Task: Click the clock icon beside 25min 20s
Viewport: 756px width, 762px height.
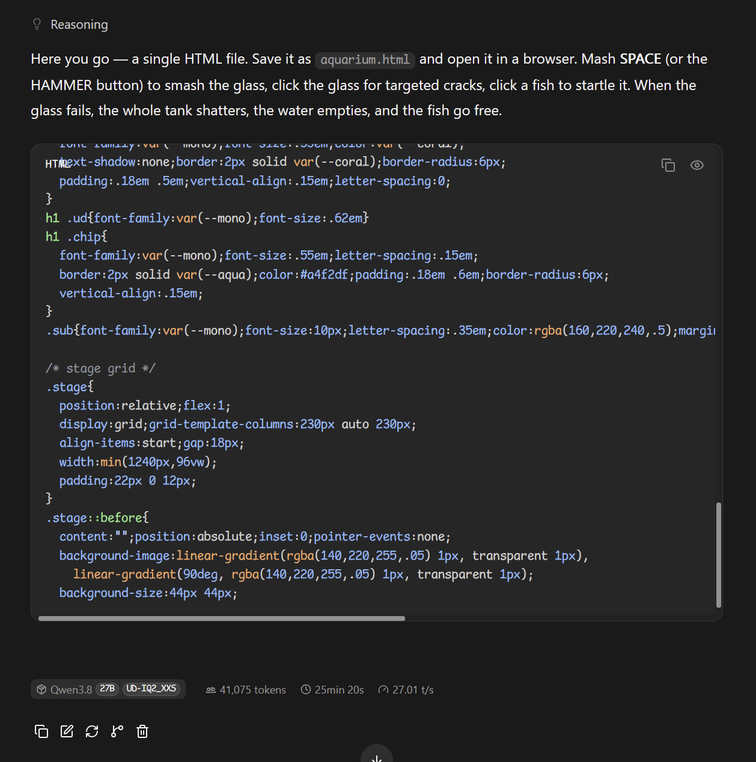Action: (x=306, y=690)
